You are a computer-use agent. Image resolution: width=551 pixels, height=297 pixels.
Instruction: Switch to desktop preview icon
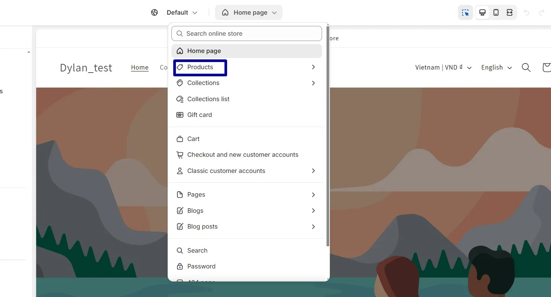pos(482,13)
